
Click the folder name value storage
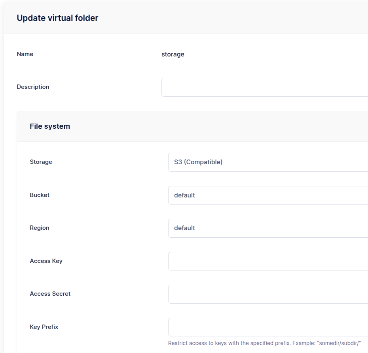[x=173, y=54]
